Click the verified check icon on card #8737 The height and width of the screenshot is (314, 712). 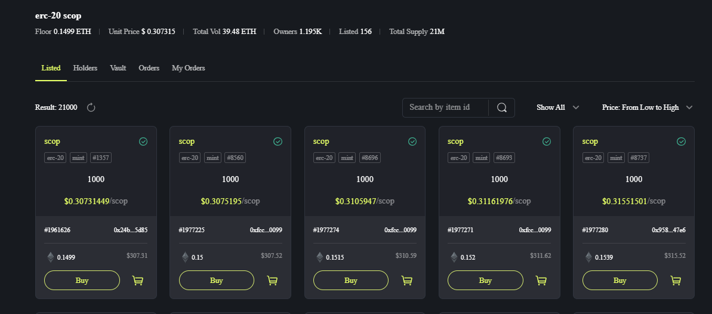pyautogui.click(x=681, y=141)
